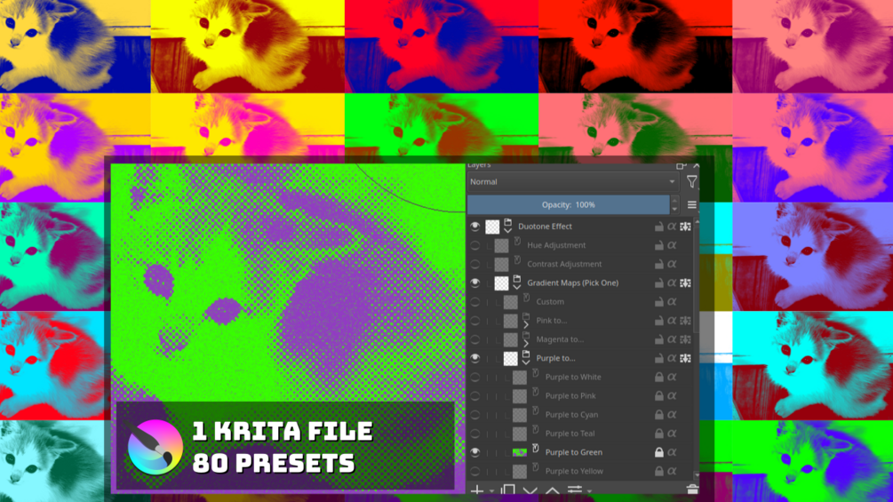The height and width of the screenshot is (502, 893).
Task: Show the Pink to... group
Action: [x=475, y=321]
